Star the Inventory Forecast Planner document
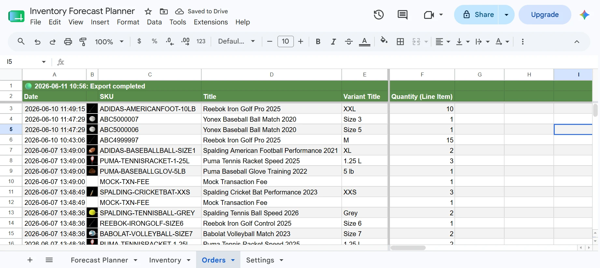The image size is (600, 268). pyautogui.click(x=148, y=11)
